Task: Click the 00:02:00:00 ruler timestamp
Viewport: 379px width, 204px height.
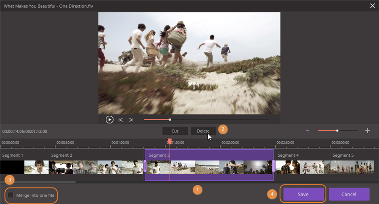Action: click(x=230, y=143)
